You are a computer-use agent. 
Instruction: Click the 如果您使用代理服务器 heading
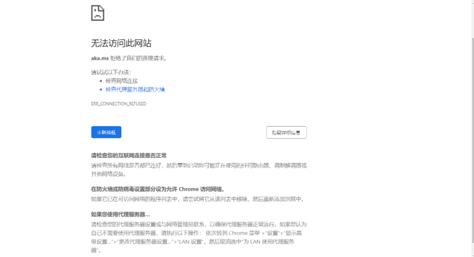click(120, 214)
